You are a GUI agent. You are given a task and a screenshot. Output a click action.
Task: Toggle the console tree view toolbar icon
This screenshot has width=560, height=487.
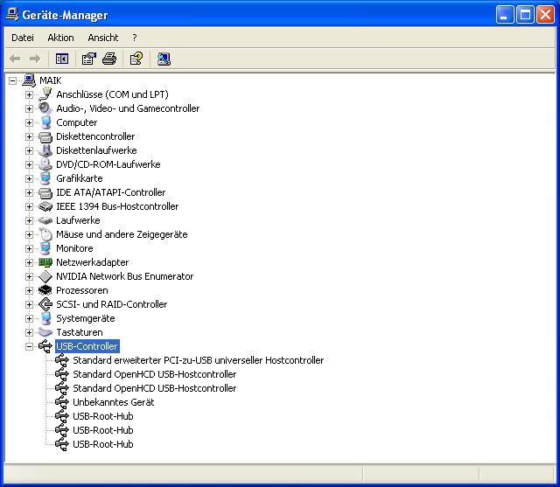click(x=62, y=59)
